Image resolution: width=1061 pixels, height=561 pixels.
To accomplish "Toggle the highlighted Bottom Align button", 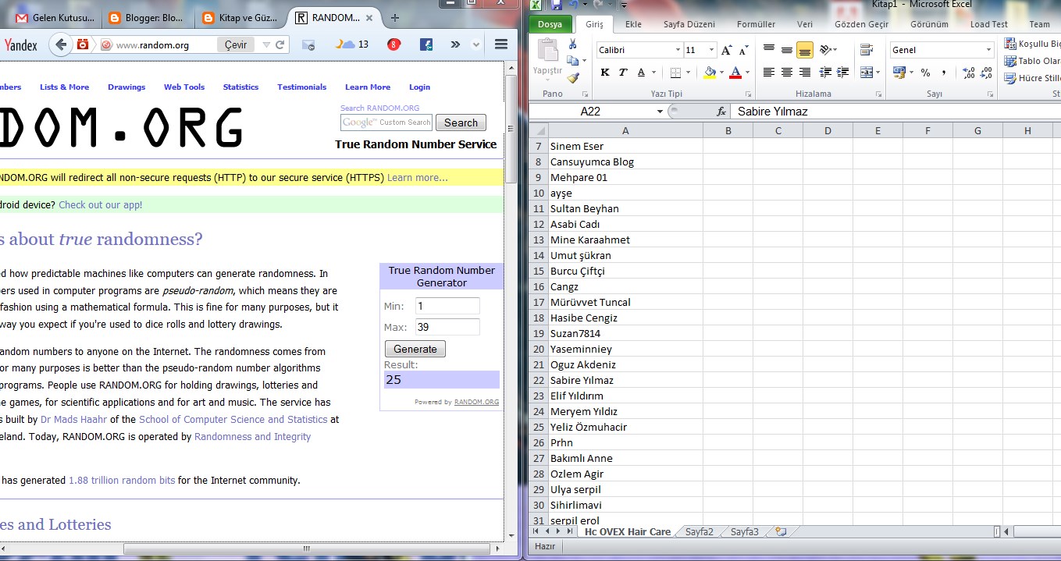I will click(804, 50).
